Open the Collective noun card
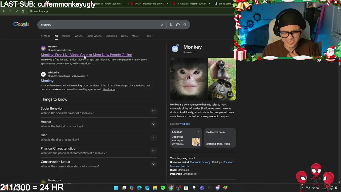The width and height of the screenshot is (341, 192). coord(220,138)
